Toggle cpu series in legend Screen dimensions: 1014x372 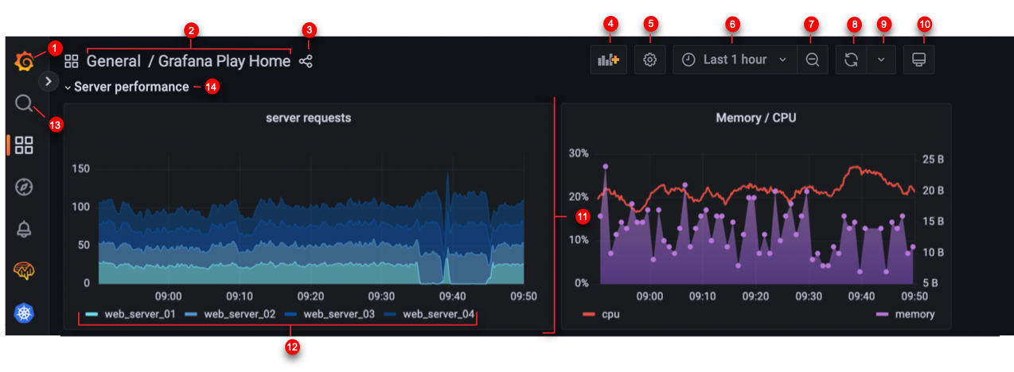coord(610,314)
